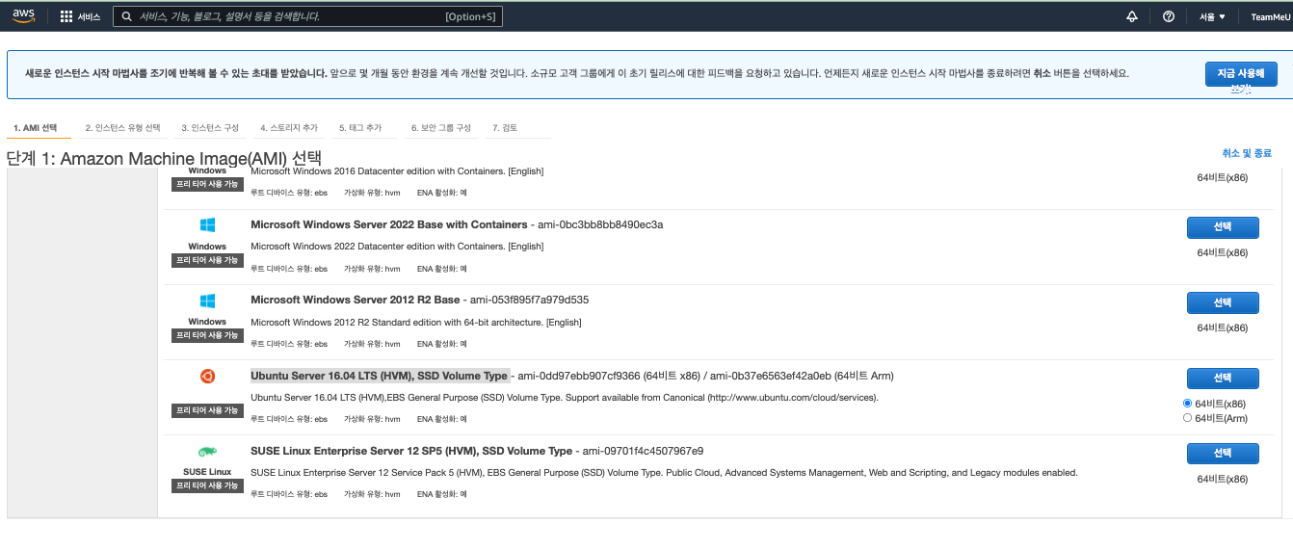Click the Ubuntu Server 16.04 LTS title text
Image resolution: width=1293 pixels, height=550 pixels.
379,376
